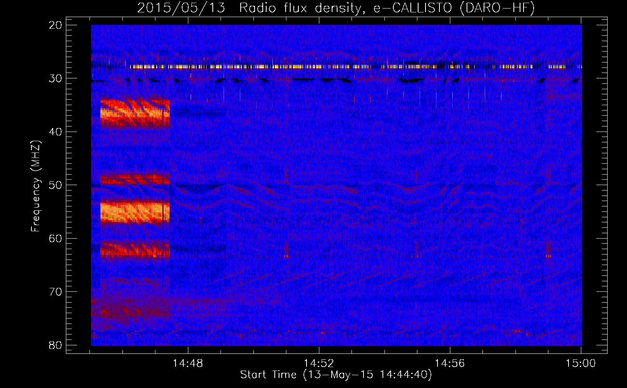Click the '15:00' time tick label
Screen dimensions: 627x388
(x=581, y=363)
